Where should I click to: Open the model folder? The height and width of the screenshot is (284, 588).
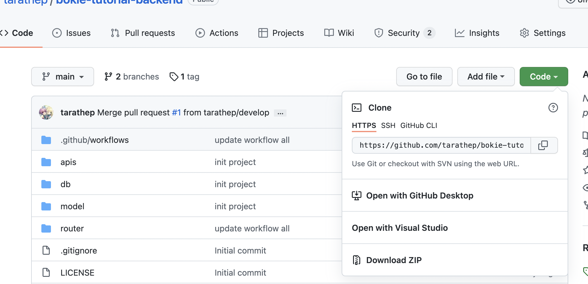click(72, 206)
